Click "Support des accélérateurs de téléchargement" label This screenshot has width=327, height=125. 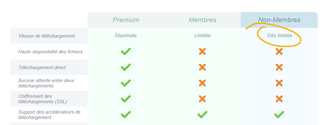point(50,115)
